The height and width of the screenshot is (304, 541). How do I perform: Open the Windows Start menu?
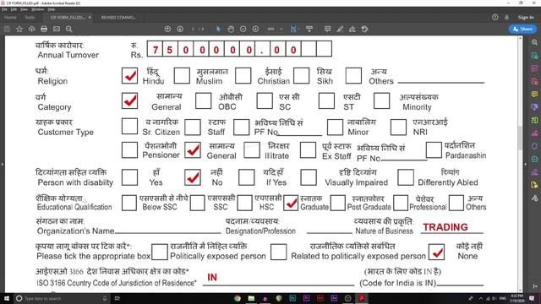[7, 298]
